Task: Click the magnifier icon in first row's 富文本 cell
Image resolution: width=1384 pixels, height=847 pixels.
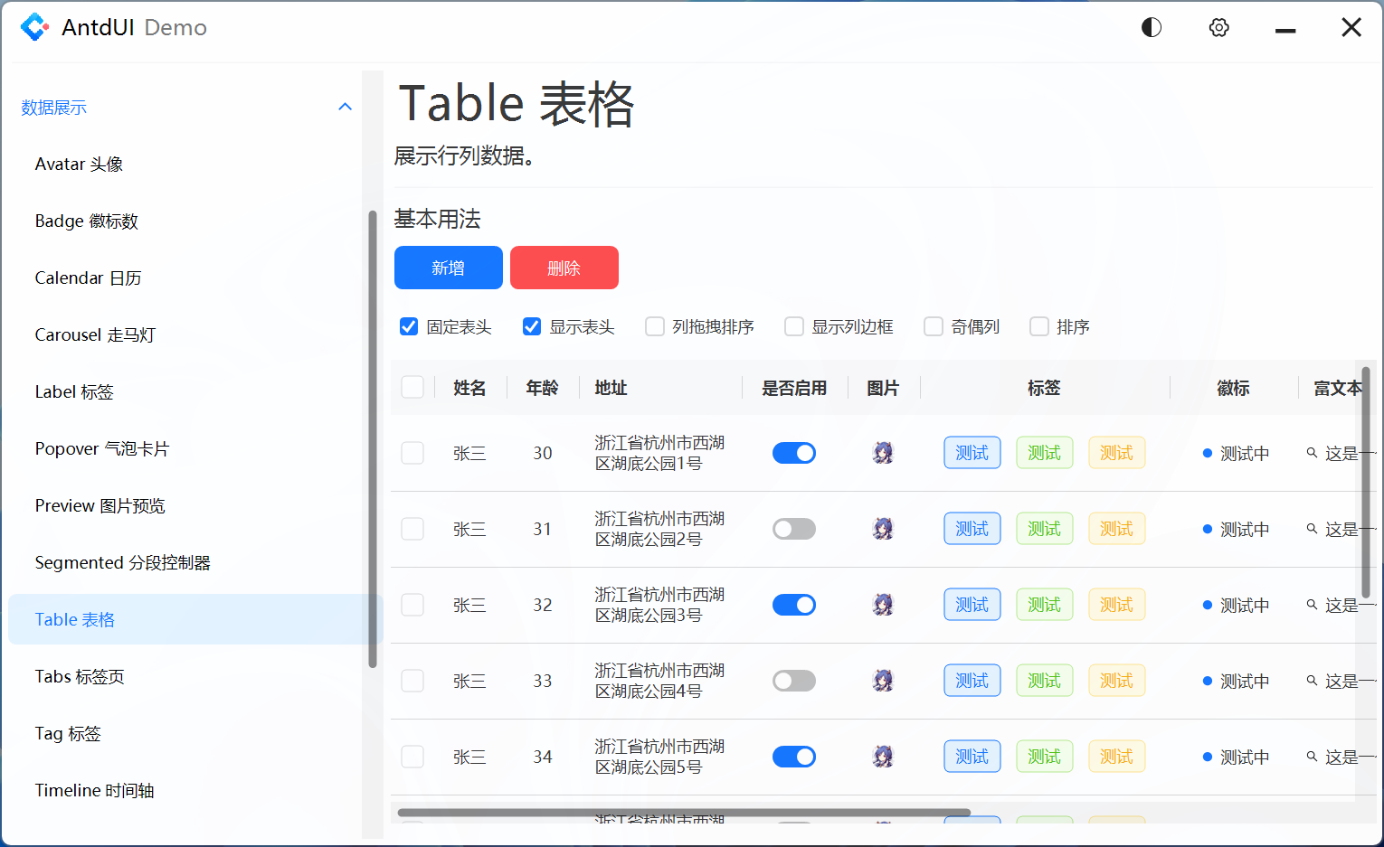Action: click(1313, 453)
